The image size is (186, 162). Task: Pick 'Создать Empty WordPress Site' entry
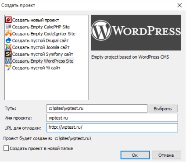coord(43,61)
